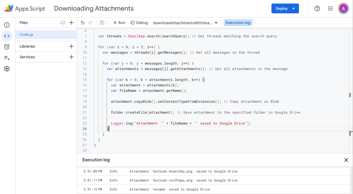
Task: Click the Files section heading
Action: 24,22
